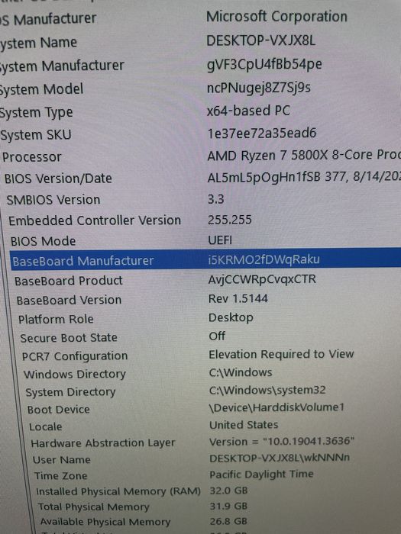Click the '32.0 GB' installed memory value
The height and width of the screenshot is (534, 401).
pyautogui.click(x=228, y=491)
